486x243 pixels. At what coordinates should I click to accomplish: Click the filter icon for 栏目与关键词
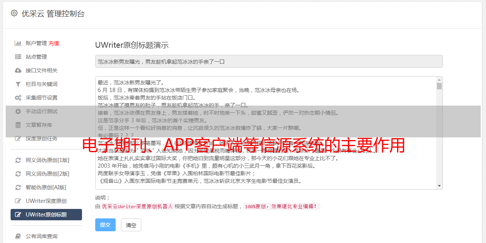(18, 84)
